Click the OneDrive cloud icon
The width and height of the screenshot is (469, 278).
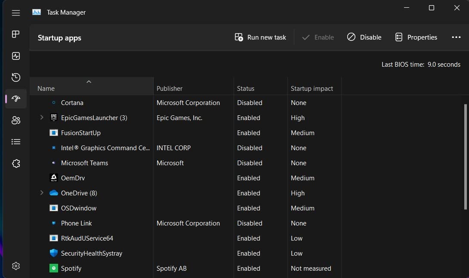pyautogui.click(x=53, y=193)
